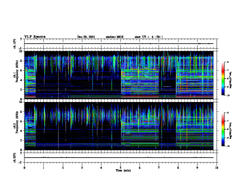The image size is (244, 188).
Task: Click the red line near 6 kHz in ch.2 spectrogram
Action: pos(143,120)
